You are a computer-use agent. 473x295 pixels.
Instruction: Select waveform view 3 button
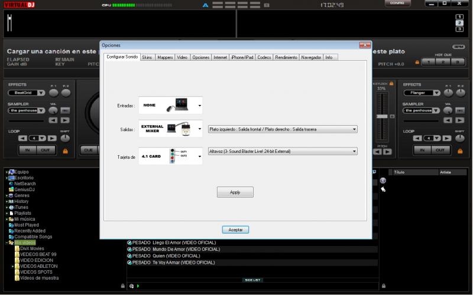click(459, 29)
